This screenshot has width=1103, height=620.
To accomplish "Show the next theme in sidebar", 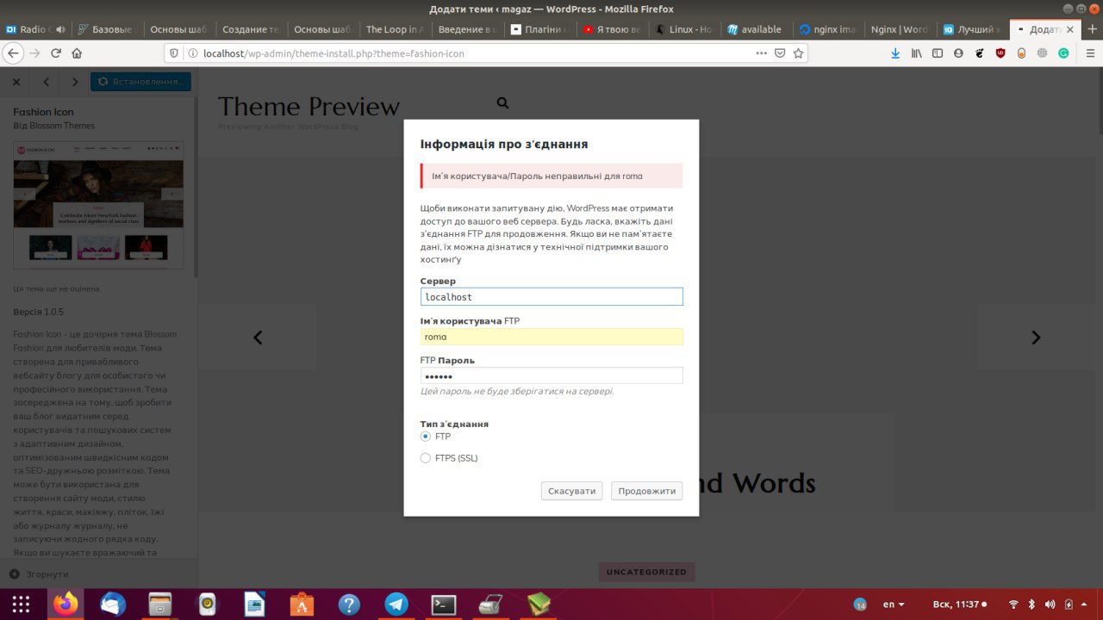I will click(75, 82).
